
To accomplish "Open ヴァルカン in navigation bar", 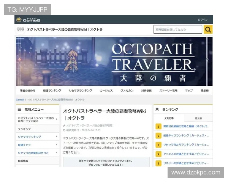I will point(127,91).
